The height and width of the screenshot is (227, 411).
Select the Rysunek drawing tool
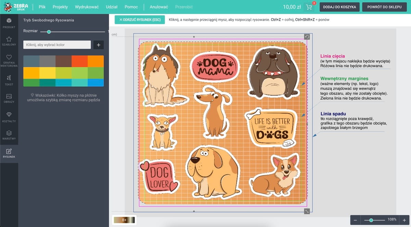point(9,153)
